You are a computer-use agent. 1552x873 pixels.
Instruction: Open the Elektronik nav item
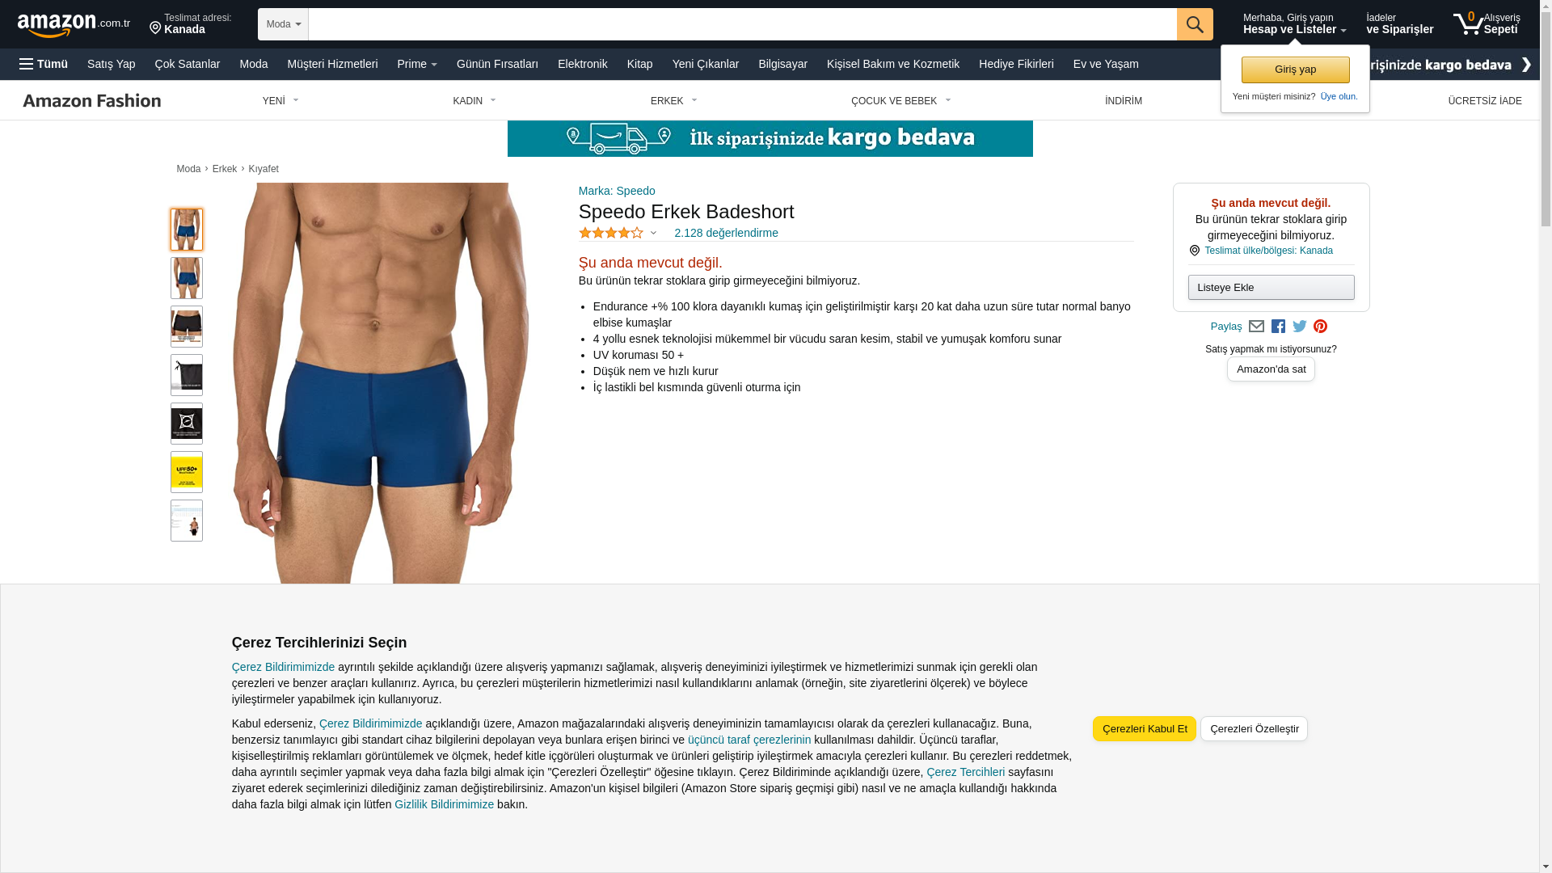582,64
